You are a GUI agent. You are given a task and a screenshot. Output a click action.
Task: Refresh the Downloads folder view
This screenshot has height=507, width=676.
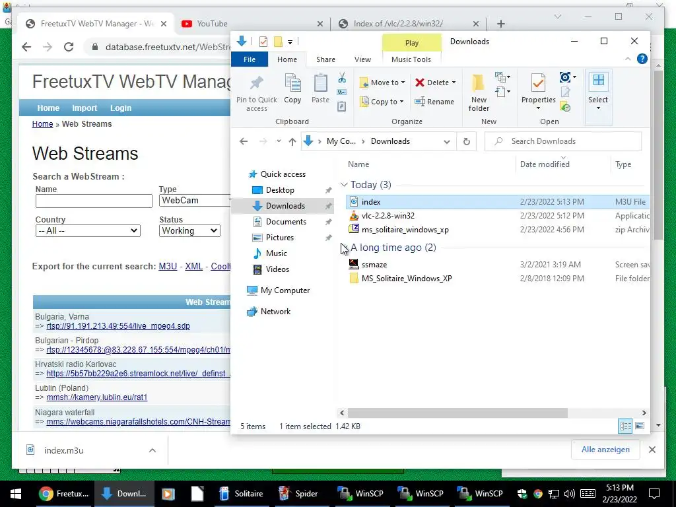(x=467, y=141)
